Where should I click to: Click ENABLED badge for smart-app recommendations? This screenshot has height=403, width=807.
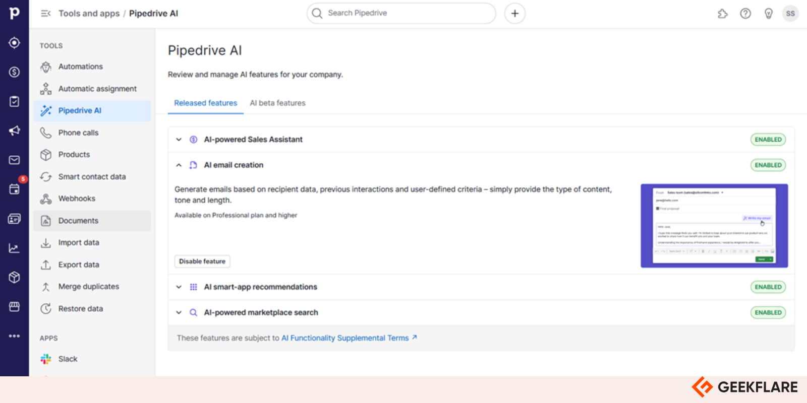[x=768, y=287]
